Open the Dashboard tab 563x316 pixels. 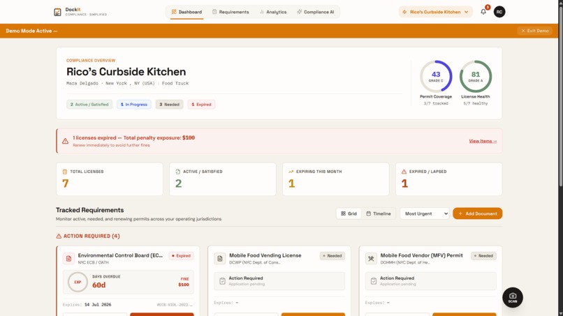point(187,12)
